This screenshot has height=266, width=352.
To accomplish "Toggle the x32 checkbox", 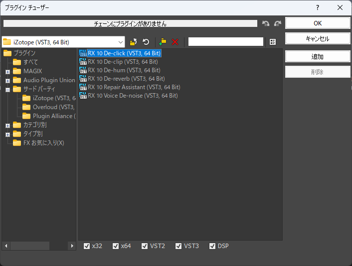I will 87,246.
